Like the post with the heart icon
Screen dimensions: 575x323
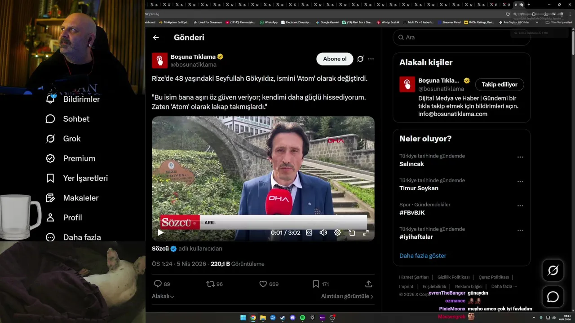(263, 284)
